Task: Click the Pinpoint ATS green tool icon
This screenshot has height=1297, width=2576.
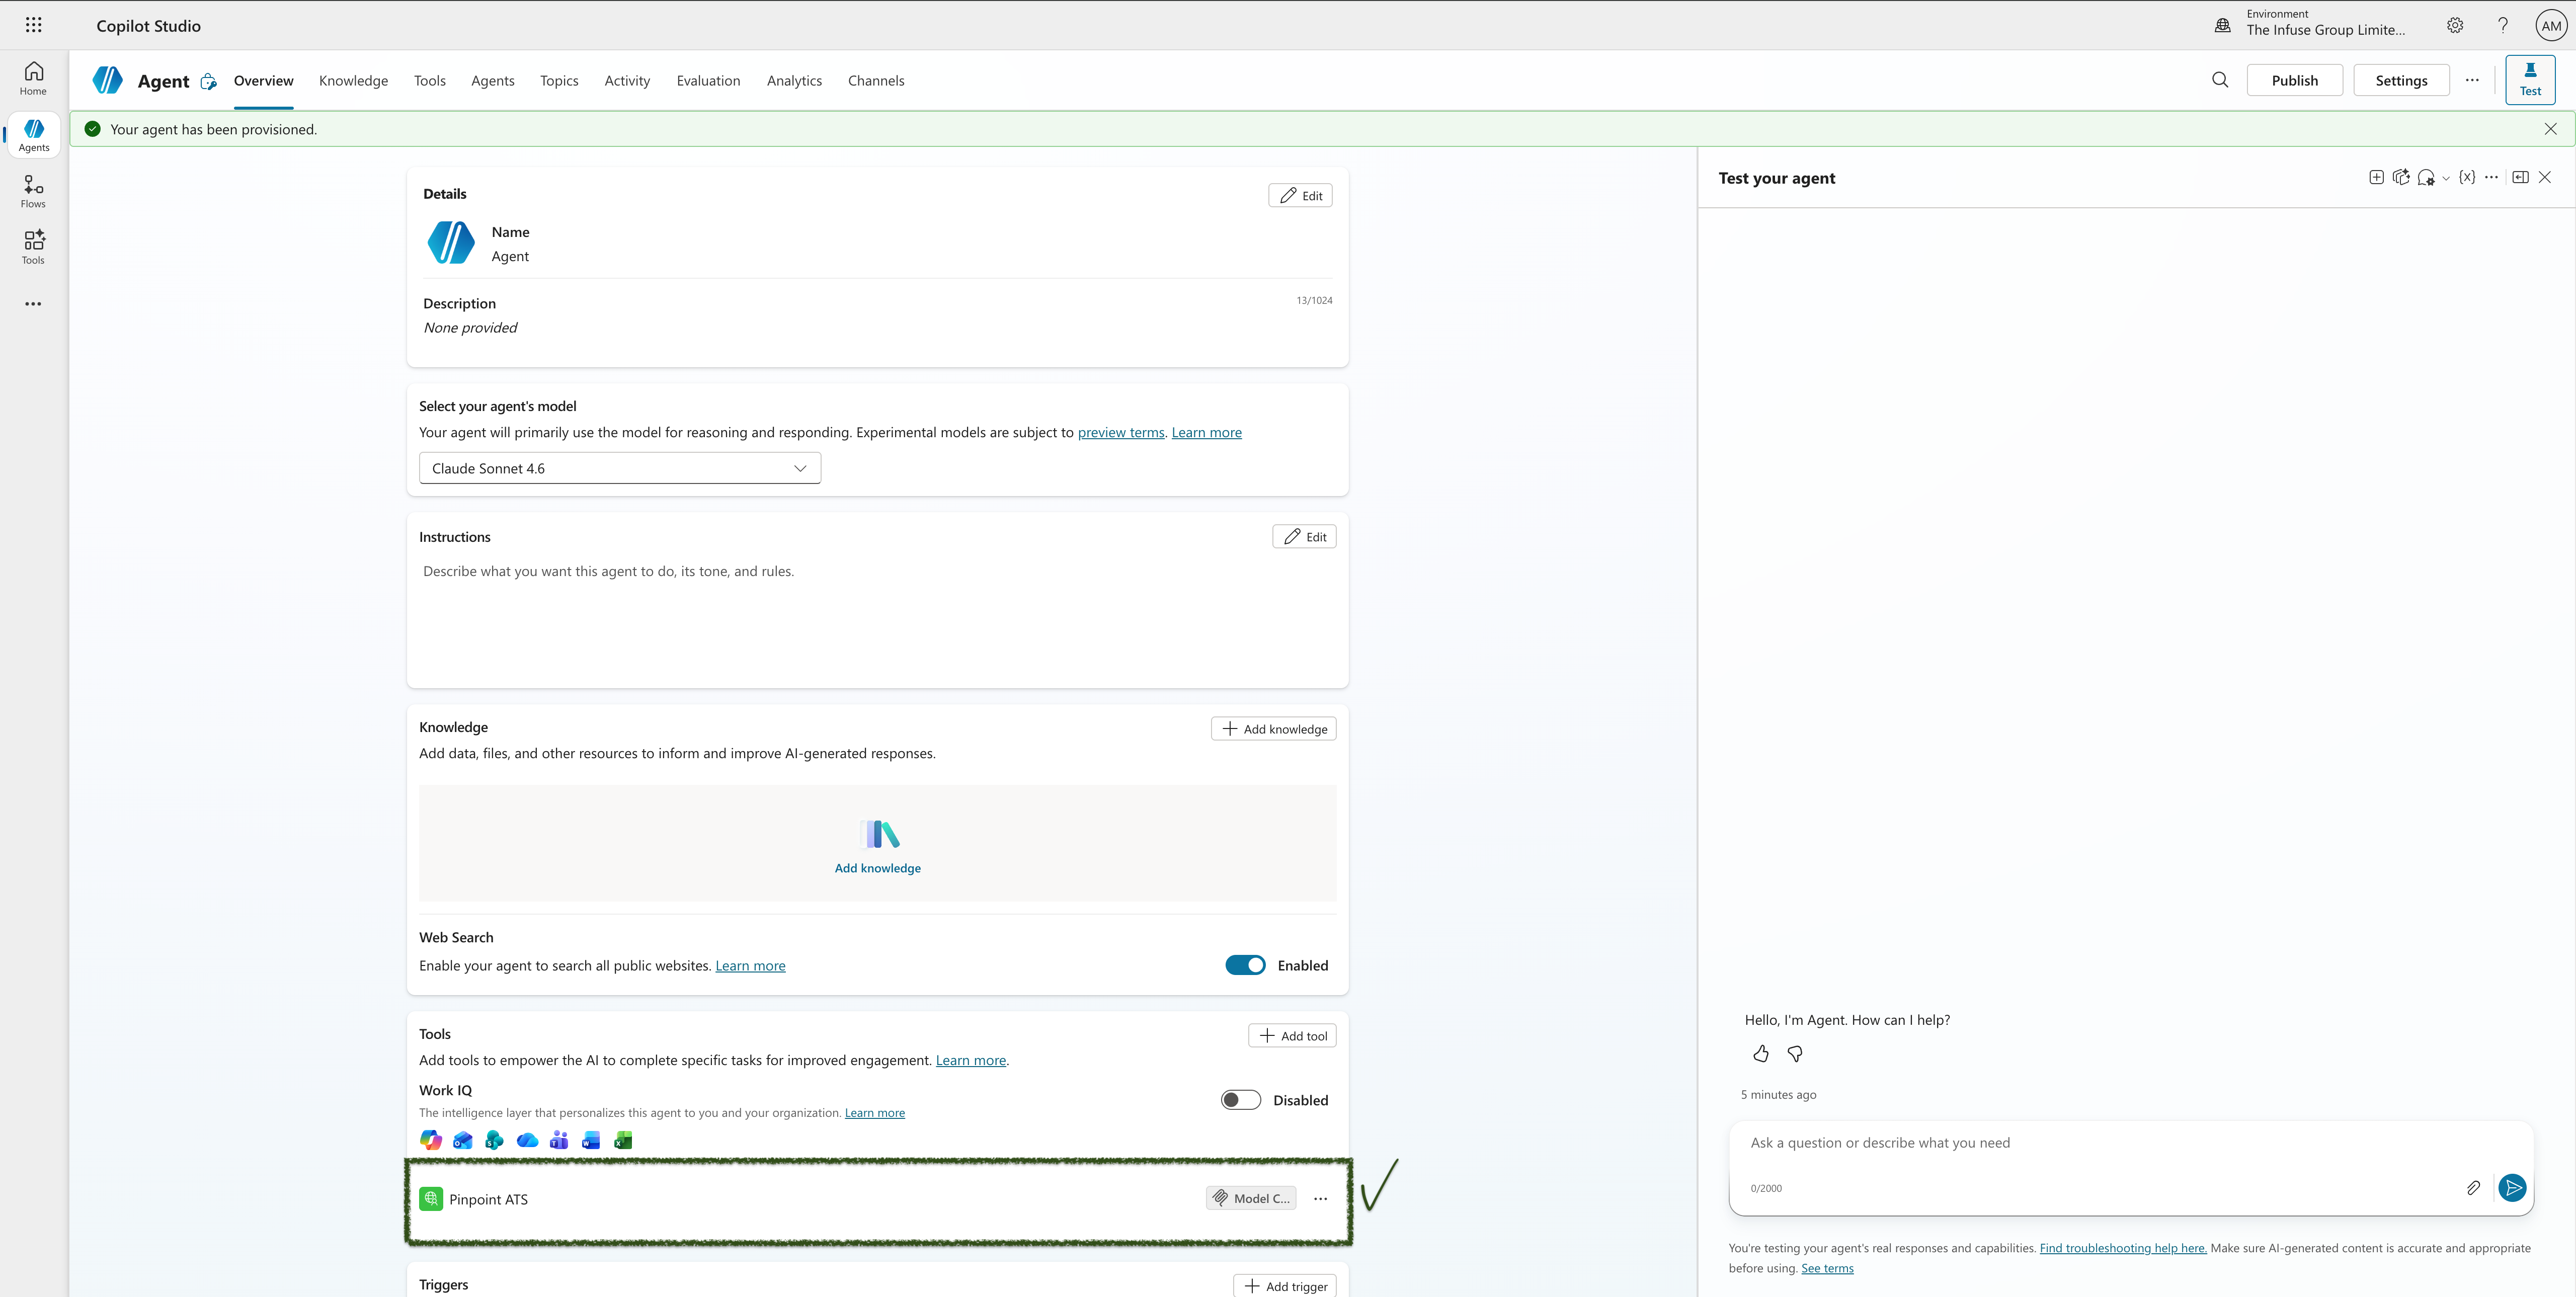Action: [431, 1199]
